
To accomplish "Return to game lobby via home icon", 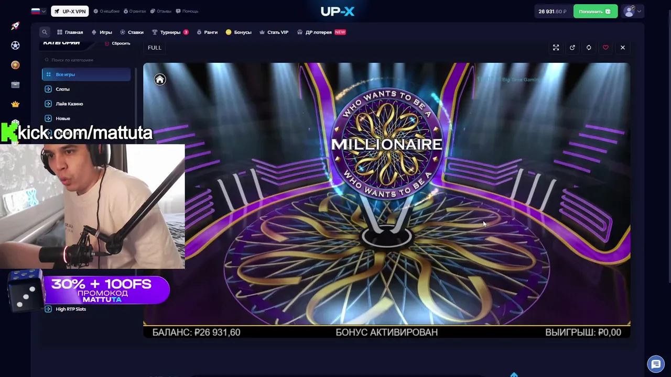I will click(160, 79).
